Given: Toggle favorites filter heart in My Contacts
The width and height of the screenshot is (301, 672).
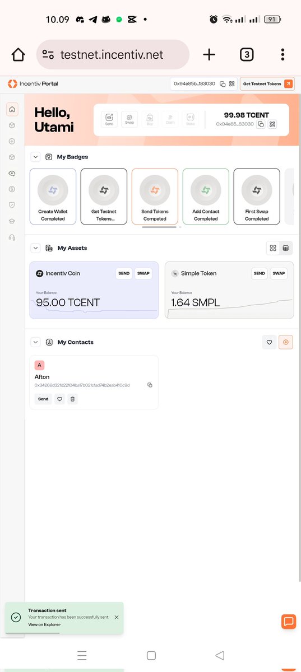Looking at the screenshot, I should click(269, 342).
